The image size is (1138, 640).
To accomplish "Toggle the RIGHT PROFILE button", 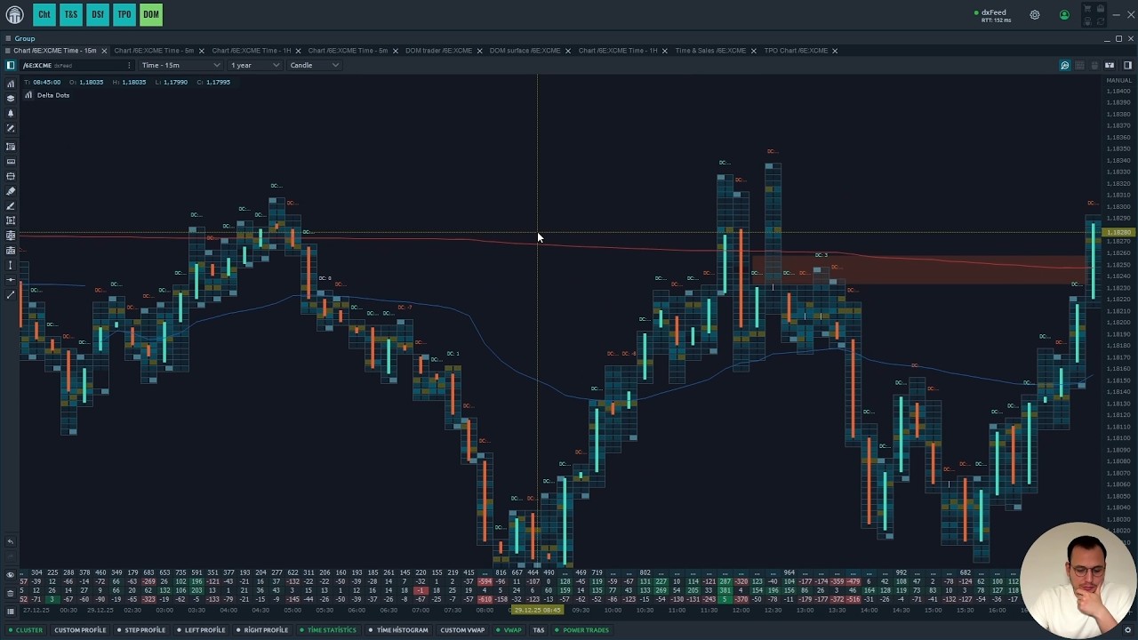I will tap(262, 630).
